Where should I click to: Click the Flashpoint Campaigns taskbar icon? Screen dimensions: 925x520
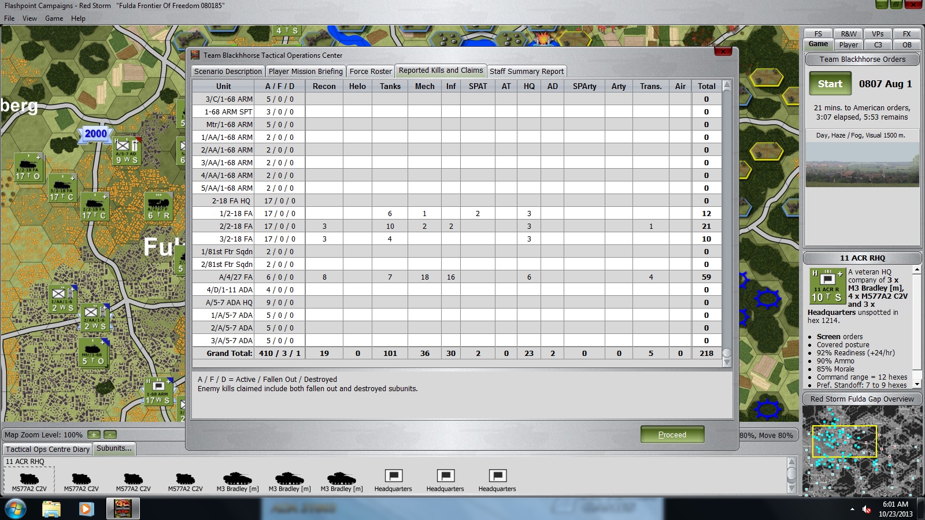(123, 509)
